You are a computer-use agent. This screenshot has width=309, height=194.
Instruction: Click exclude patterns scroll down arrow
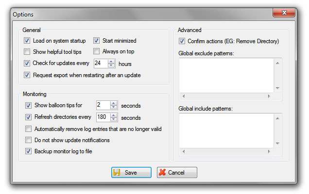pyautogui.click(x=277, y=88)
